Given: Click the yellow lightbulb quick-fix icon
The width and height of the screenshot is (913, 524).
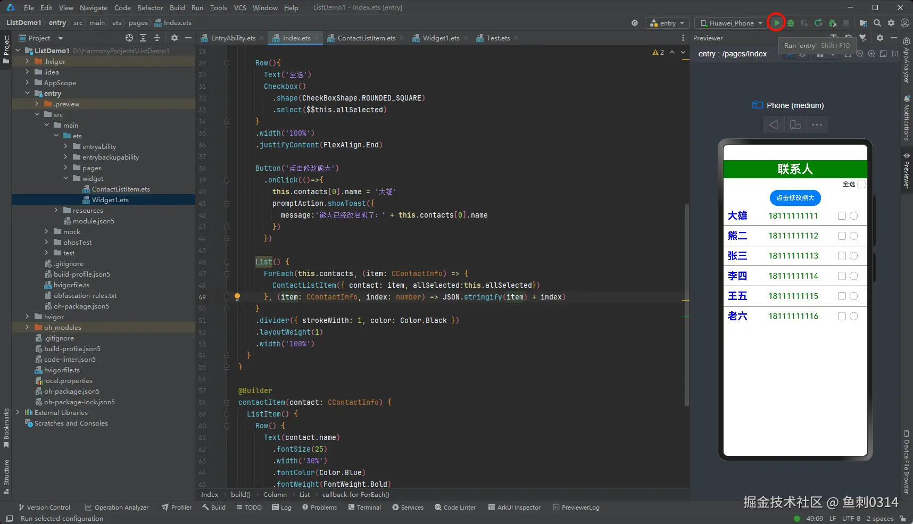Looking at the screenshot, I should [237, 297].
